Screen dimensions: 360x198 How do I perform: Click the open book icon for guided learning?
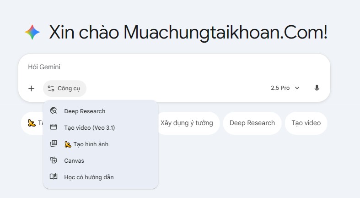pos(54,176)
